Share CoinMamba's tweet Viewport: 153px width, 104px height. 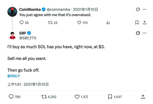[x=144, y=23]
